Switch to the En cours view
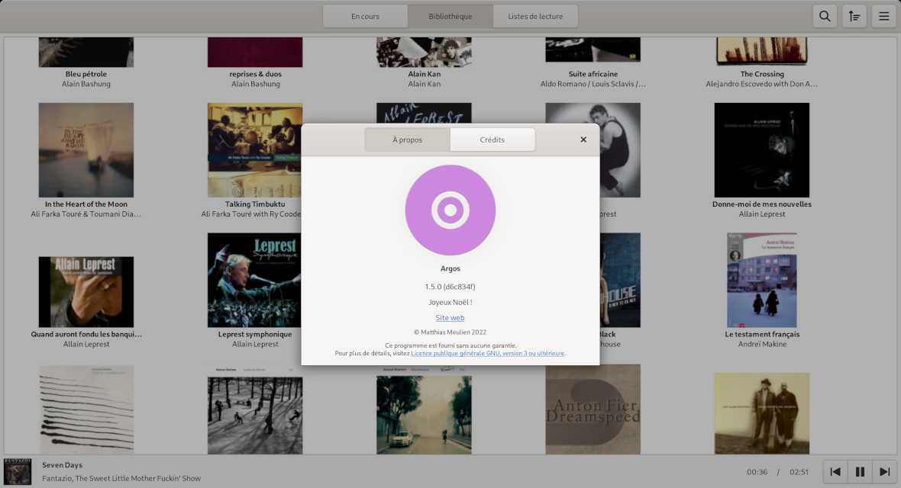The width and height of the screenshot is (901, 488). [365, 15]
